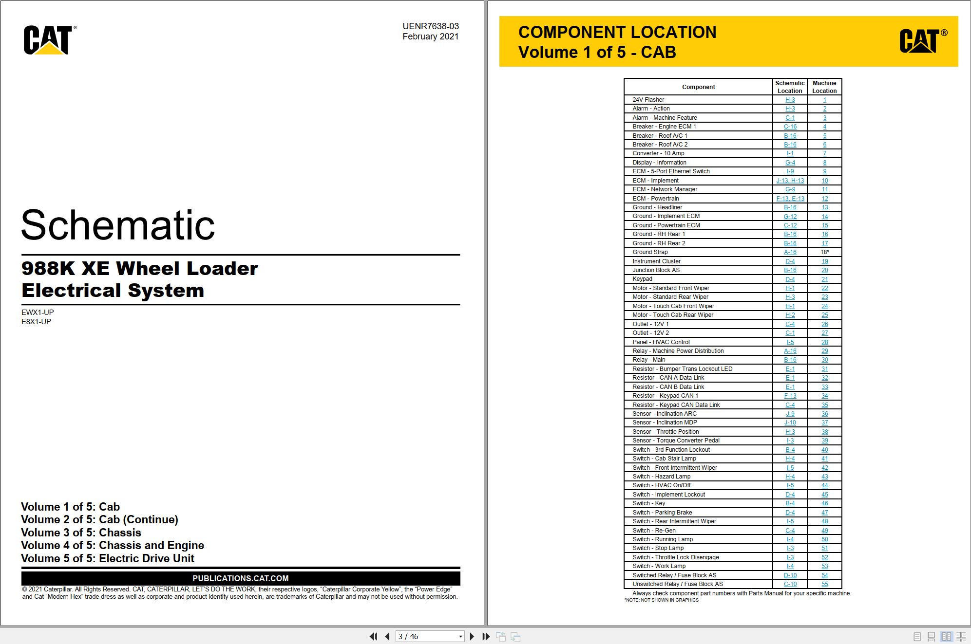
Task: Click schematic link J-9 for Sensor Inclination ARC
Action: [x=790, y=414]
